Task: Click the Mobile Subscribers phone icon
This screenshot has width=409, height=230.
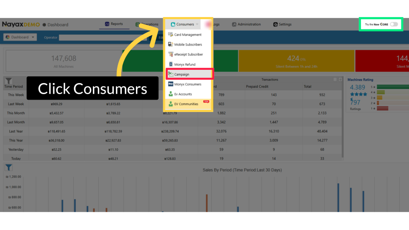Action: 170,44
